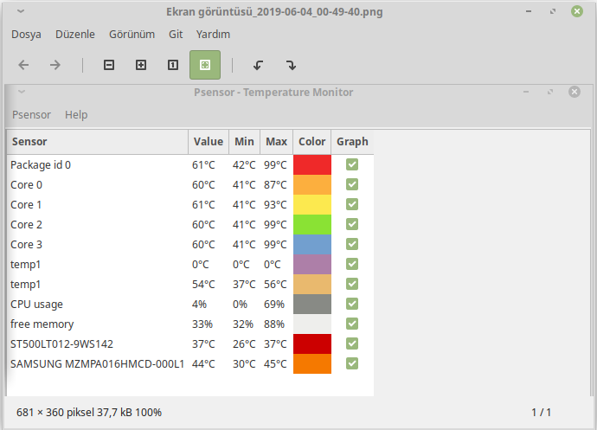Sort by the Min column header

(x=244, y=142)
